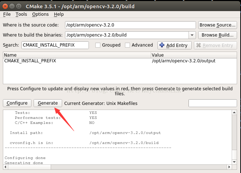Open the Tools menu
Screen dimensions: 241x173
pos(21,14)
